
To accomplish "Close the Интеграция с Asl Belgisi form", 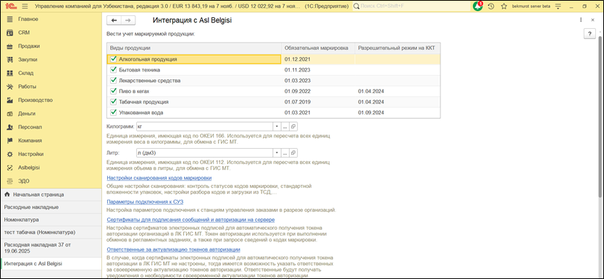I will click(593, 20).
